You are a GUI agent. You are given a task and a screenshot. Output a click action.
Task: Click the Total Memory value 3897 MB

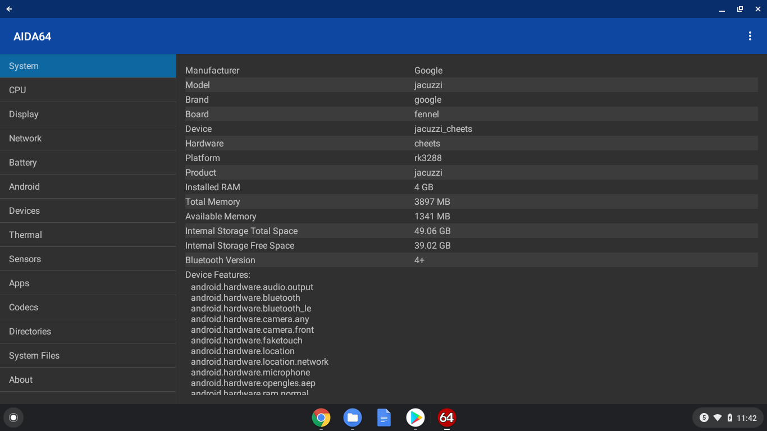tap(432, 201)
